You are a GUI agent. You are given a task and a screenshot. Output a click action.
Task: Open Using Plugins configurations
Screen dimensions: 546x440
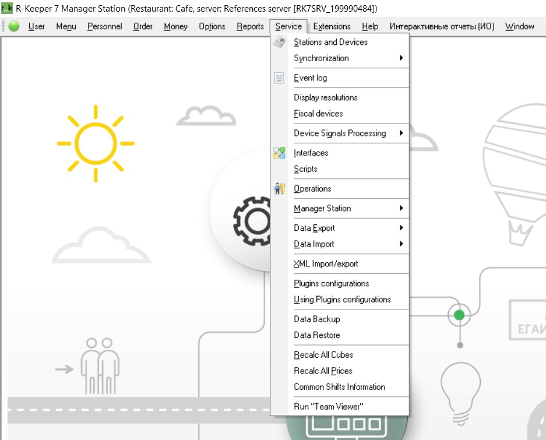[x=340, y=299]
